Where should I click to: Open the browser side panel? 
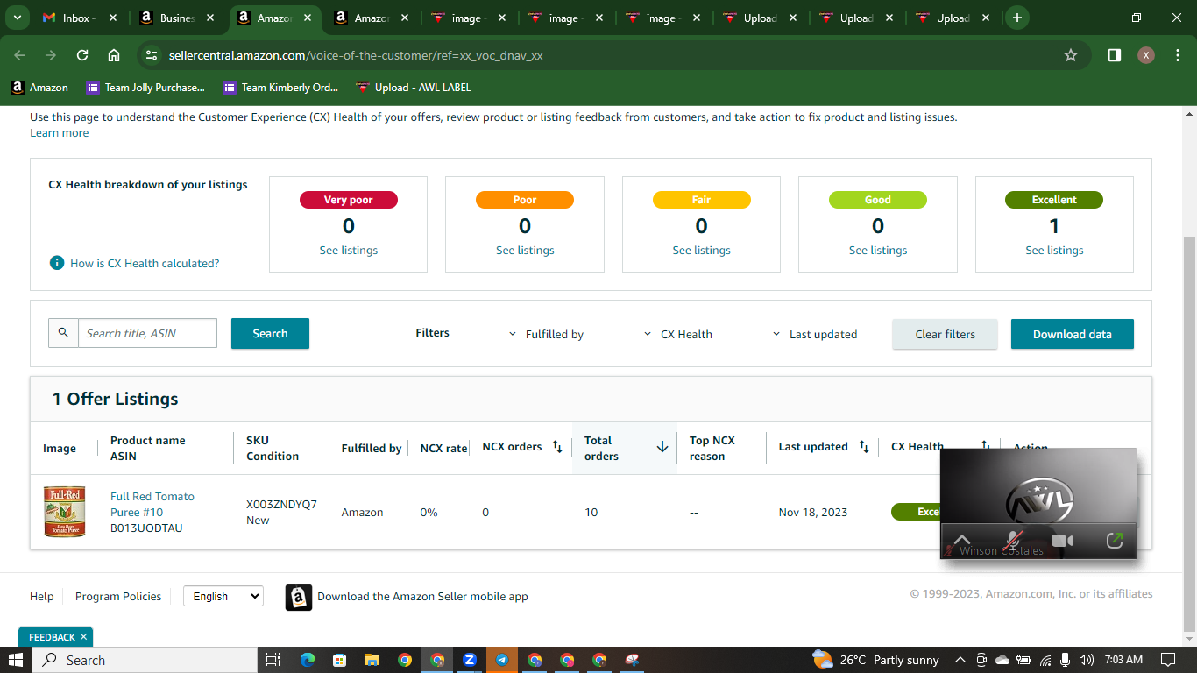(x=1115, y=55)
